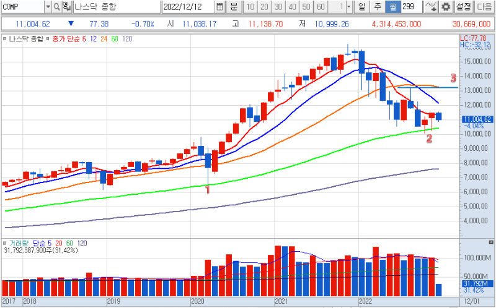Click the COMP symbol code input field
This screenshot has height=308, width=496.
[22, 7]
